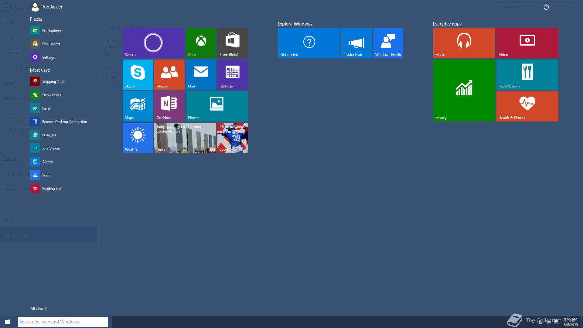Screen dimensions: 583x328
Task: Open the Sports live tile
Action: (233, 138)
